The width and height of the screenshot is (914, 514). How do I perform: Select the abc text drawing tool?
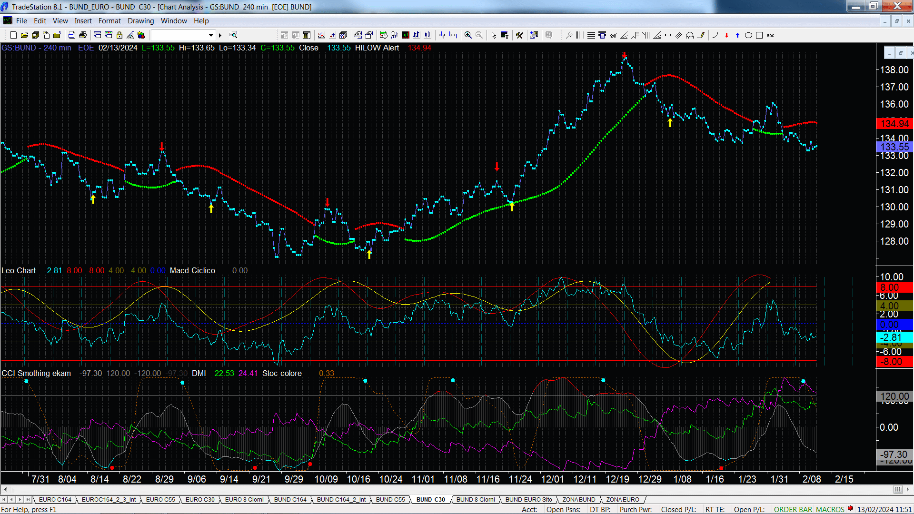(x=771, y=35)
